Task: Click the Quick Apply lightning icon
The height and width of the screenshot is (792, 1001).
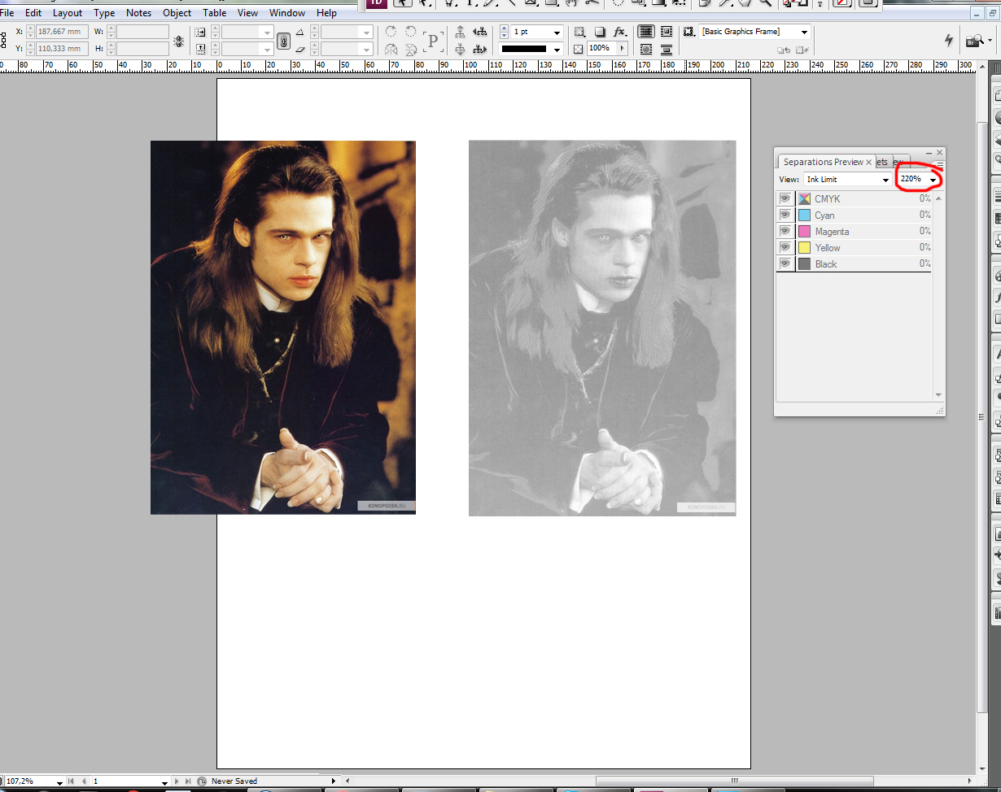Action: [x=949, y=40]
